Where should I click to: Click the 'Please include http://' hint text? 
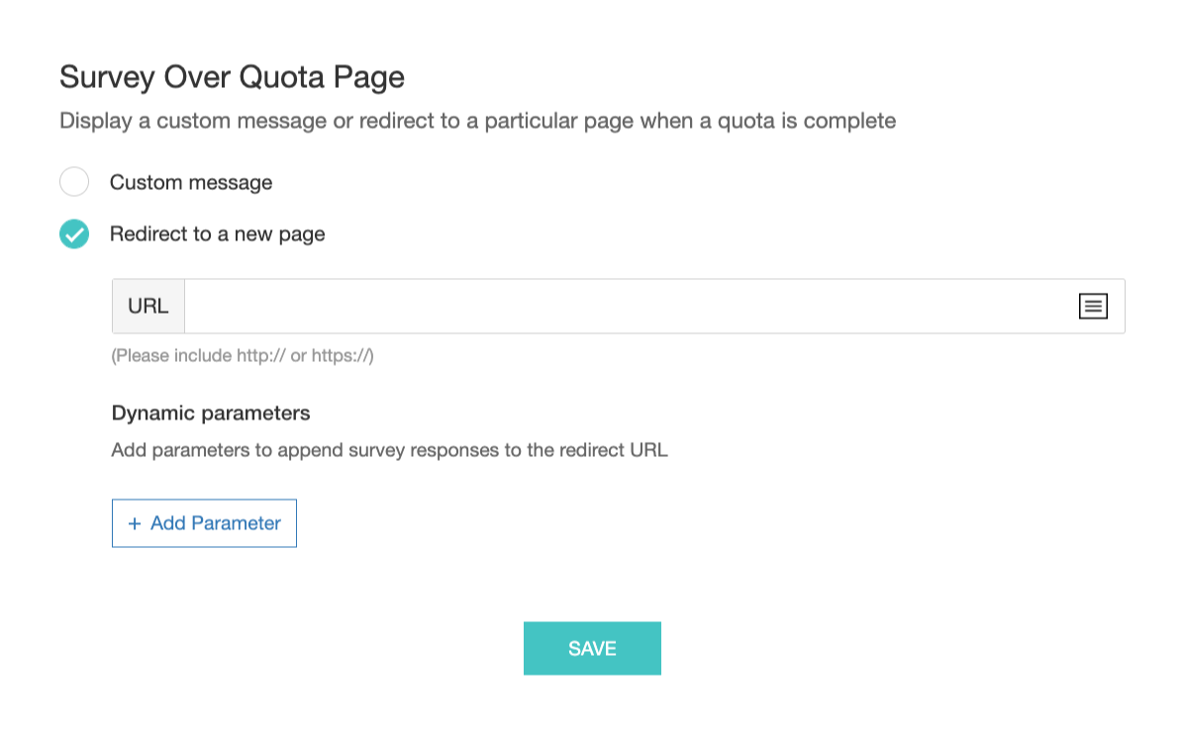tap(243, 356)
